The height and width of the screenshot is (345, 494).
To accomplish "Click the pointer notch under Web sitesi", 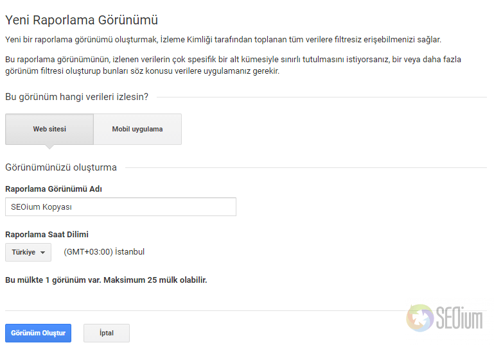I will click(49, 147).
